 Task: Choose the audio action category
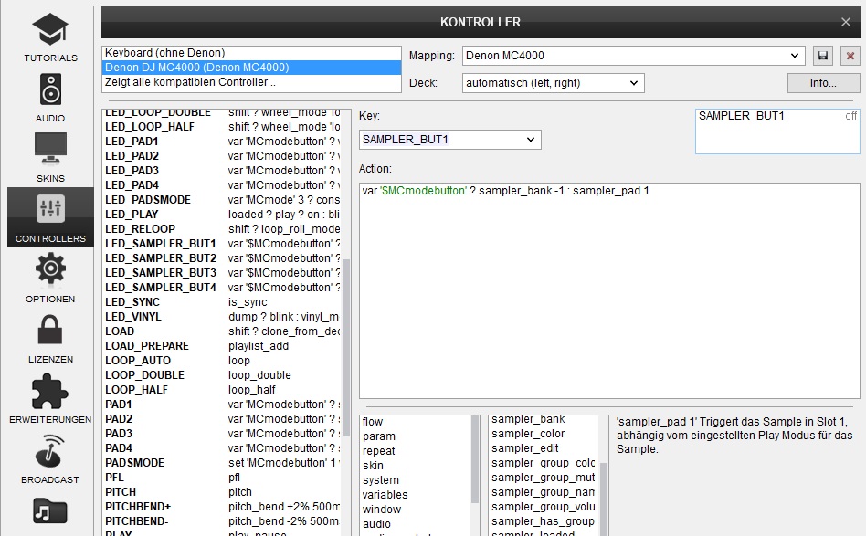(416, 524)
